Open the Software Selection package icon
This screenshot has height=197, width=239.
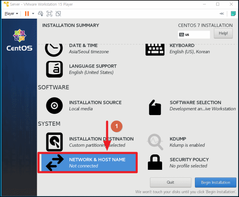[x=155, y=107]
